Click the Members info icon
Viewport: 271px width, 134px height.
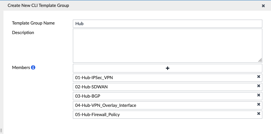[33, 68]
